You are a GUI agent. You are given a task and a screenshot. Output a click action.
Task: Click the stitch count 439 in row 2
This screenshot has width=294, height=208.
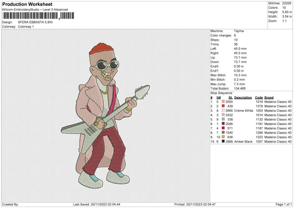click(230, 106)
